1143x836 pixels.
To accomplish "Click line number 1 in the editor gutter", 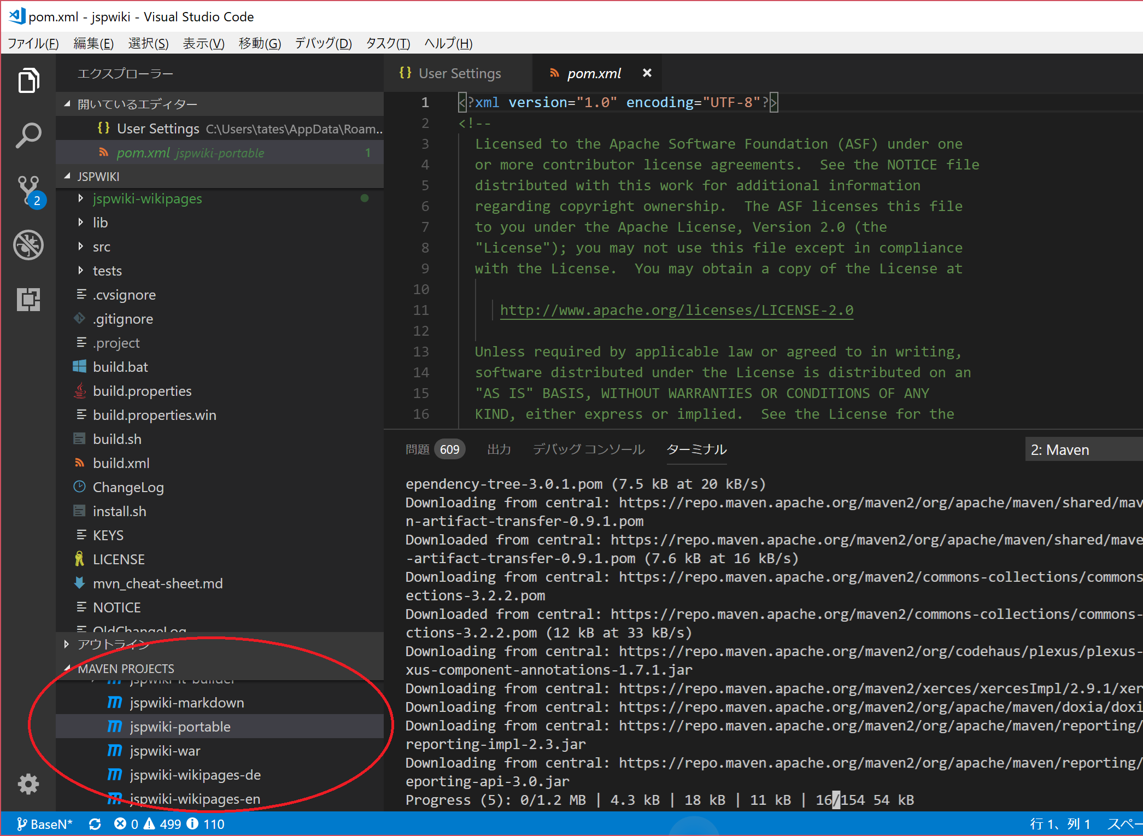I will [x=425, y=102].
